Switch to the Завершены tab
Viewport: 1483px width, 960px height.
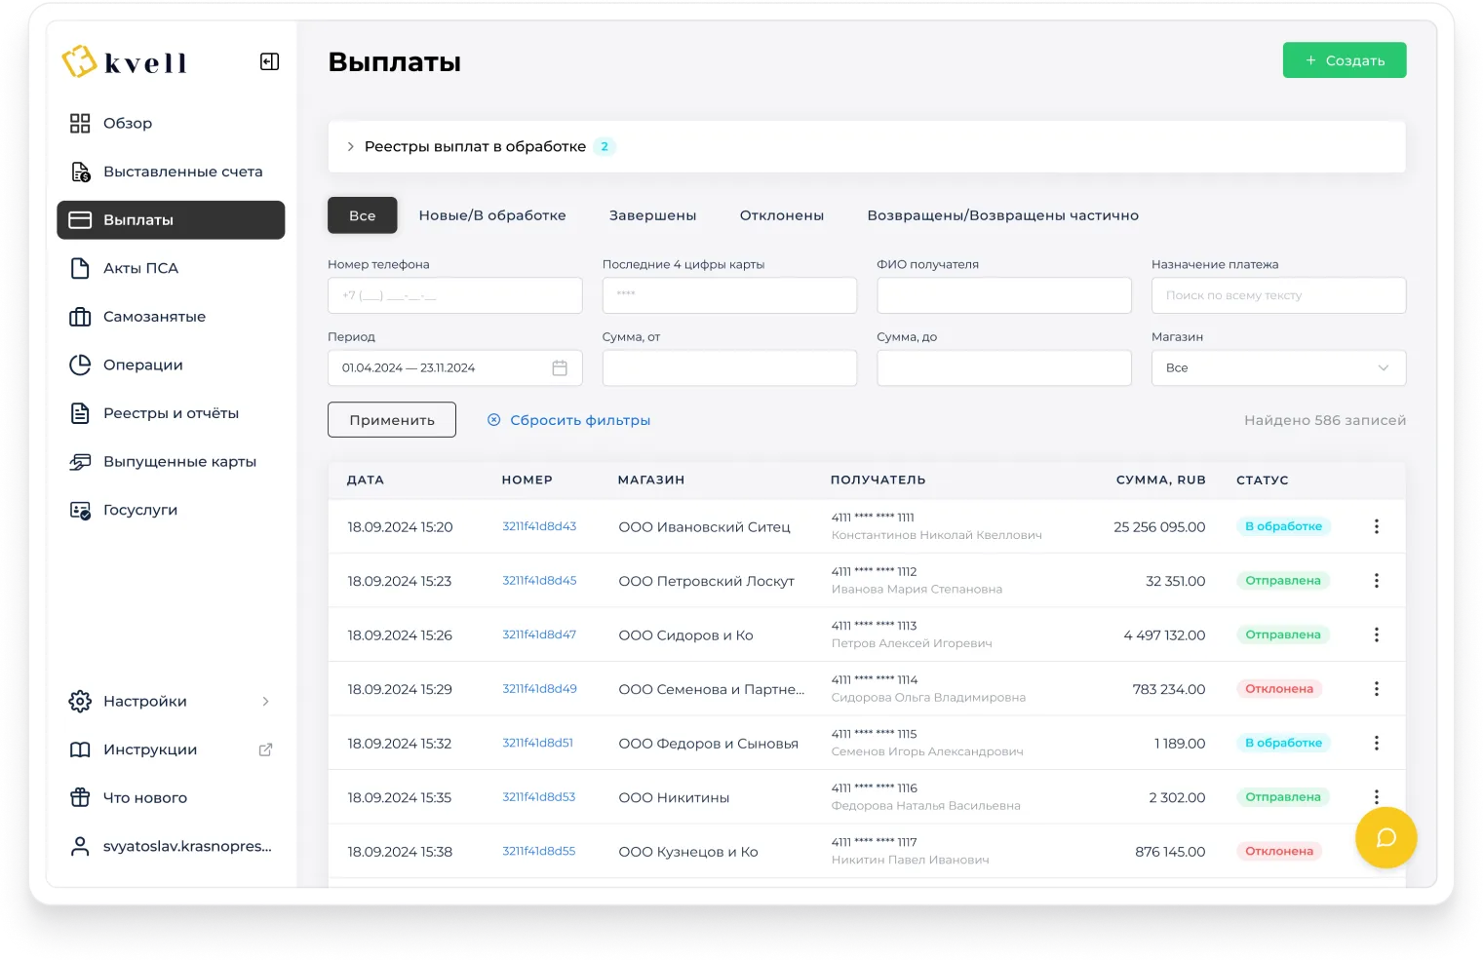(x=652, y=215)
